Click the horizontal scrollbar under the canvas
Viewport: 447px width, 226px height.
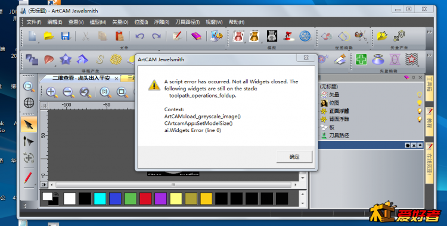click(x=173, y=185)
